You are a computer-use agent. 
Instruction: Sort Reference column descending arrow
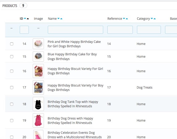click(x=124, y=19)
